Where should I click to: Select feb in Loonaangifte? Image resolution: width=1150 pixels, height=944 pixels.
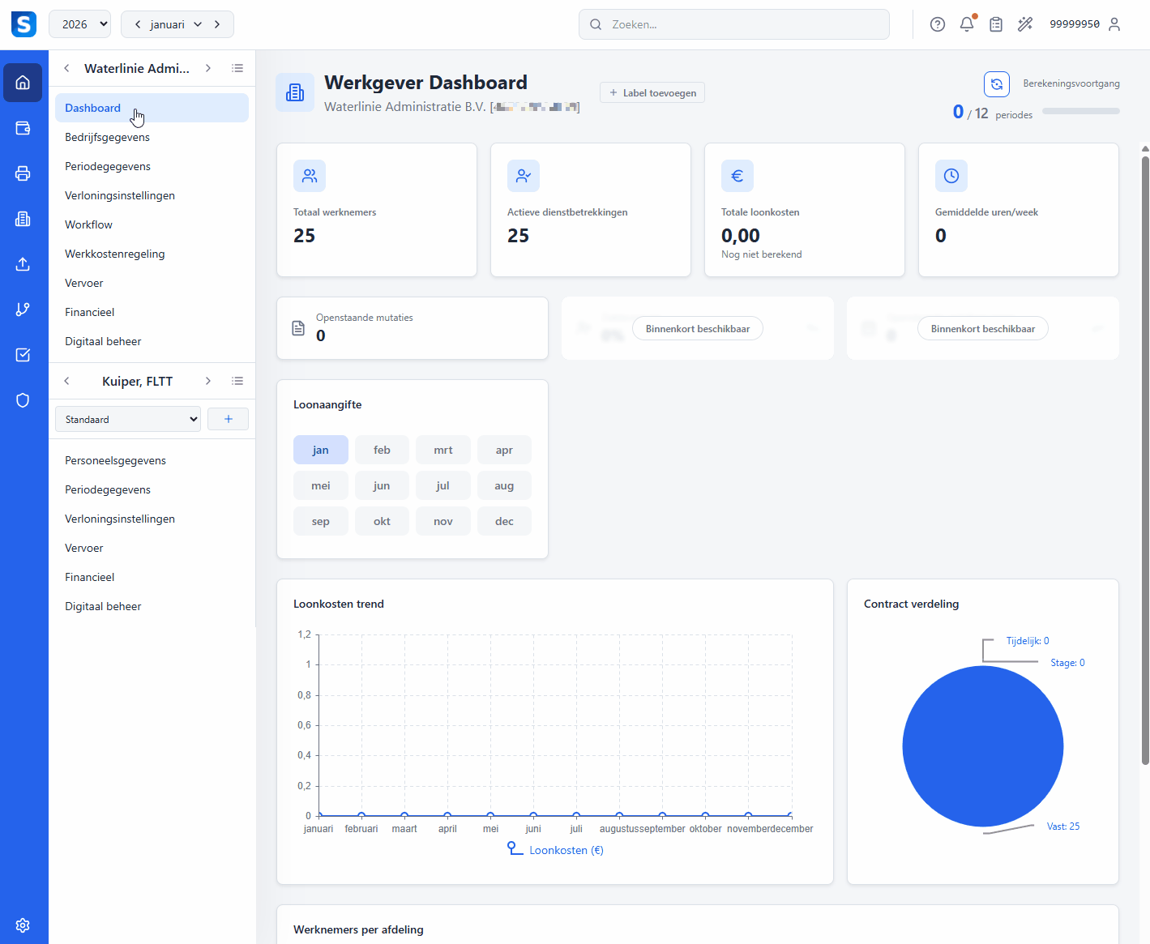pyautogui.click(x=382, y=450)
